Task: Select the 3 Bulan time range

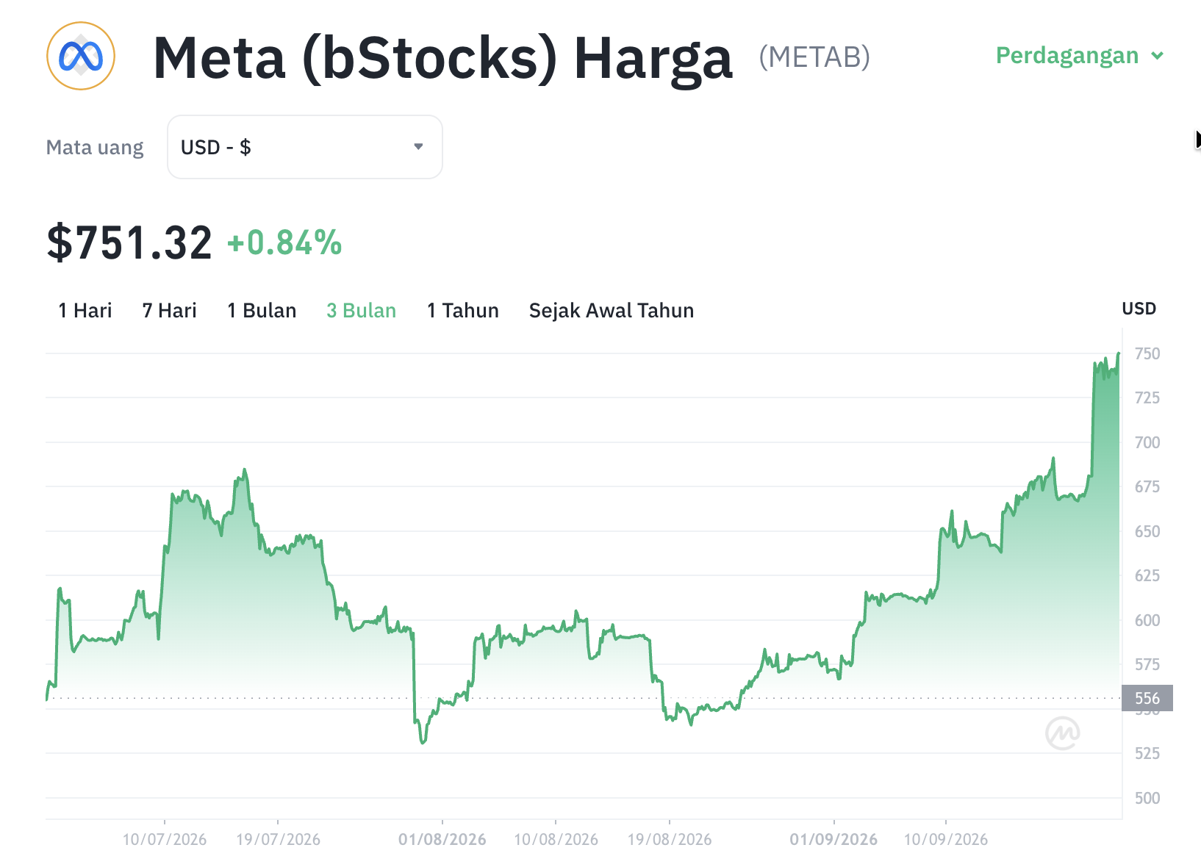Action: click(362, 311)
